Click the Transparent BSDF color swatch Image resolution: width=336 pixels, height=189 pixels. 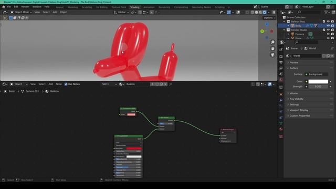pyautogui.click(x=131, y=114)
